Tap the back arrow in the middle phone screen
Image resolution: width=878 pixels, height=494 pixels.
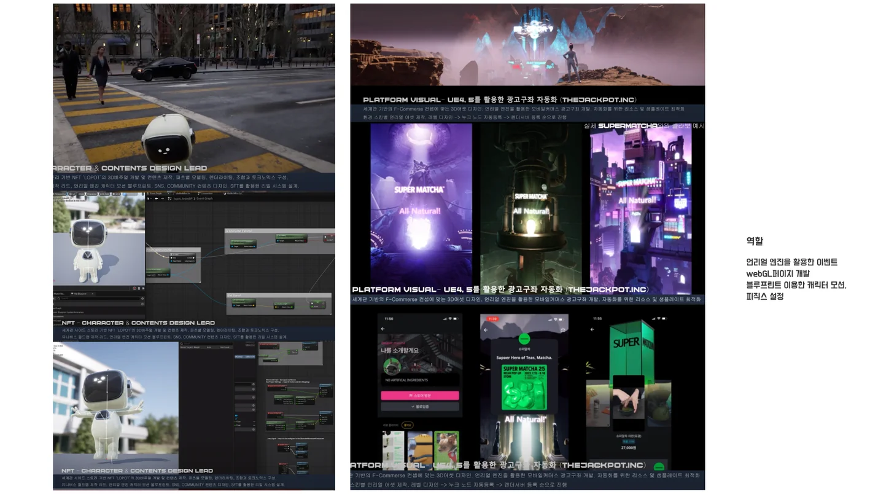pos(486,329)
